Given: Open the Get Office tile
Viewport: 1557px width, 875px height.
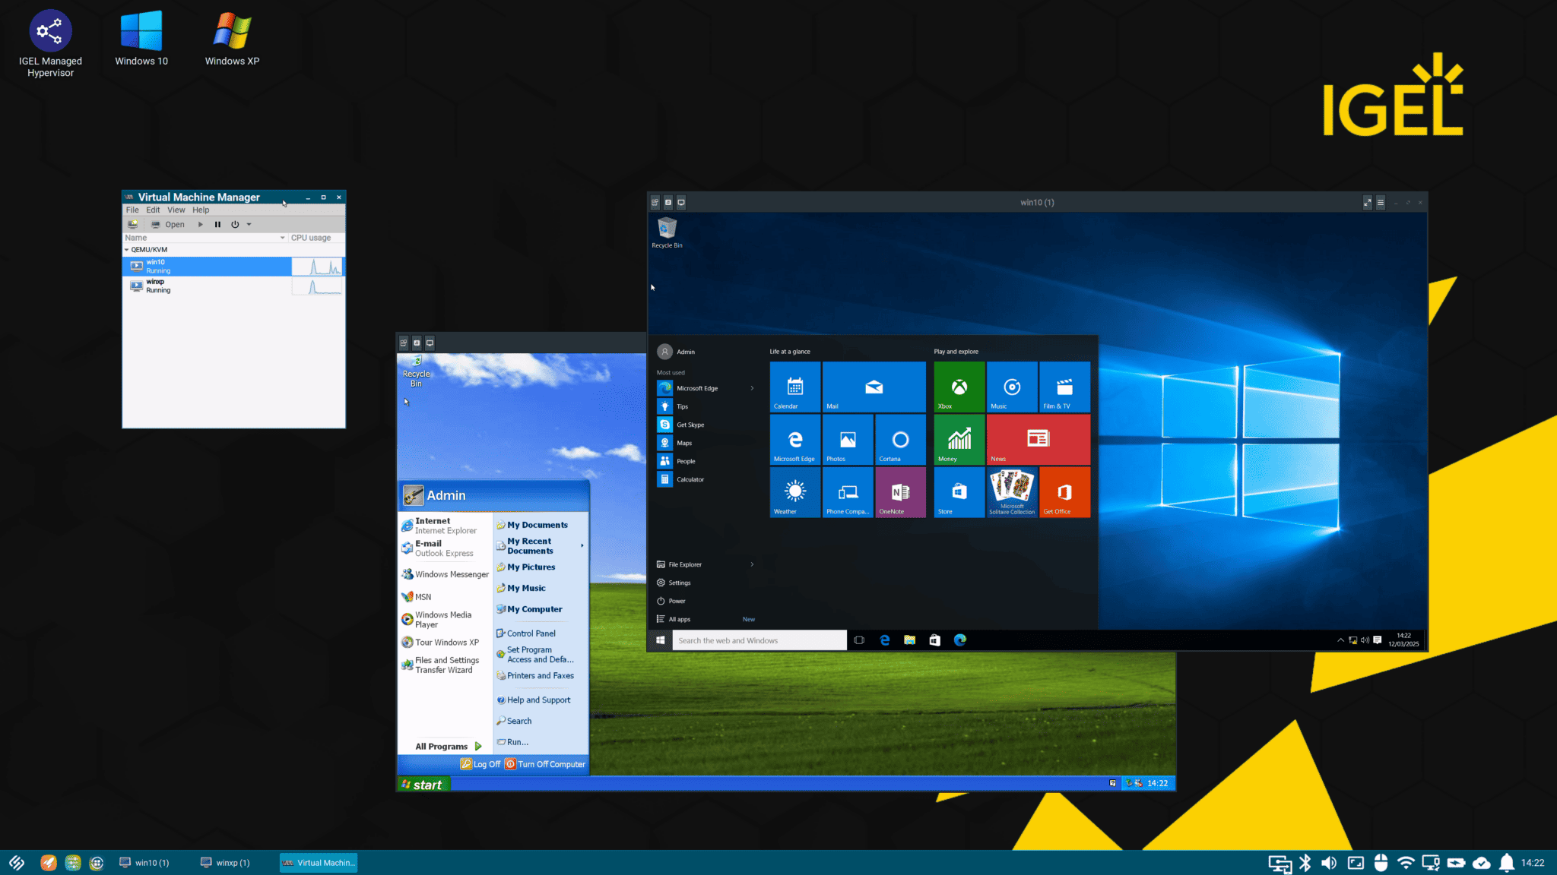Looking at the screenshot, I should (1064, 492).
